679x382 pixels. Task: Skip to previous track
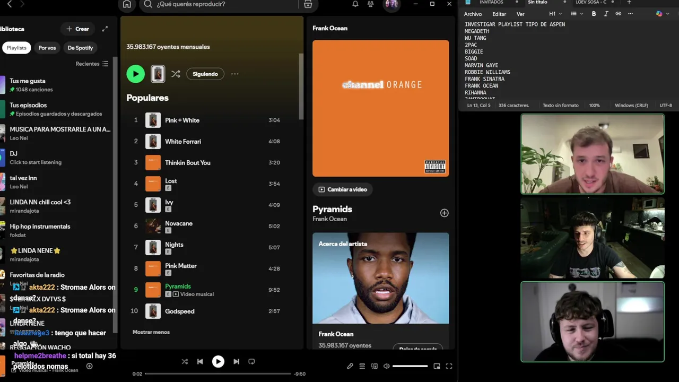[200, 361]
